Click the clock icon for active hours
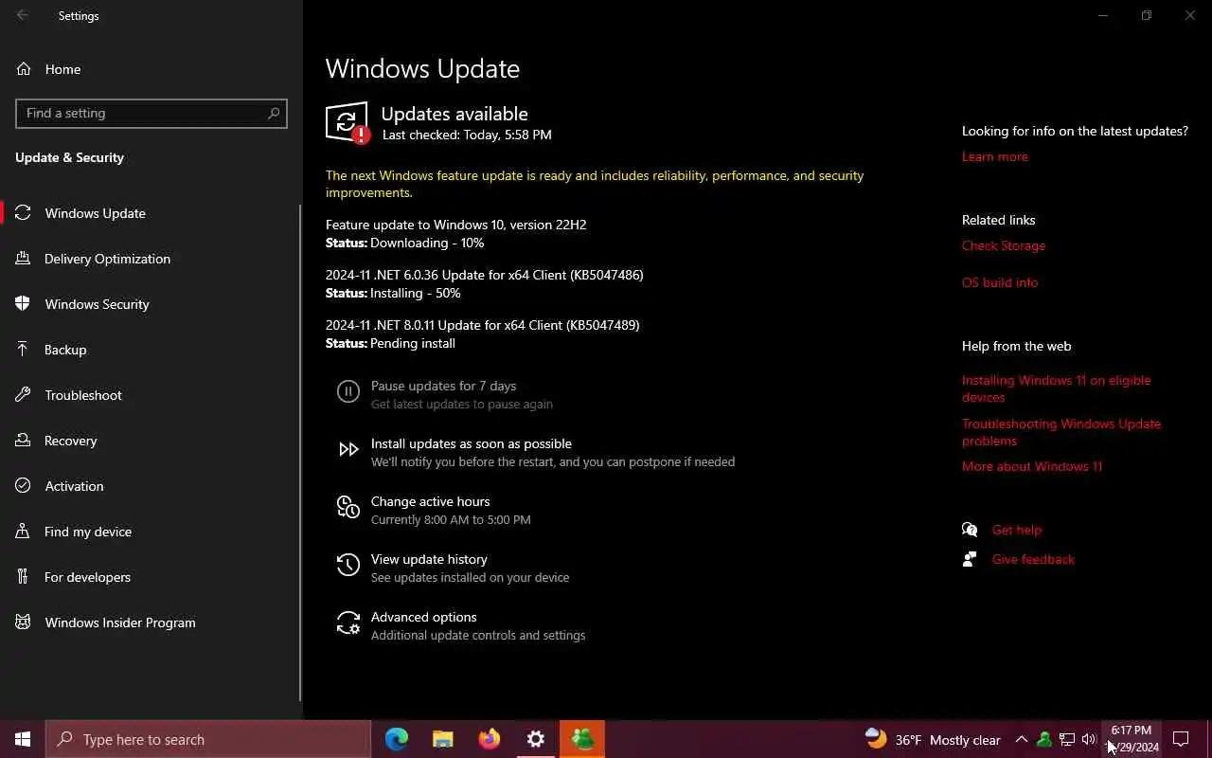The height and width of the screenshot is (758, 1212). [x=348, y=508]
